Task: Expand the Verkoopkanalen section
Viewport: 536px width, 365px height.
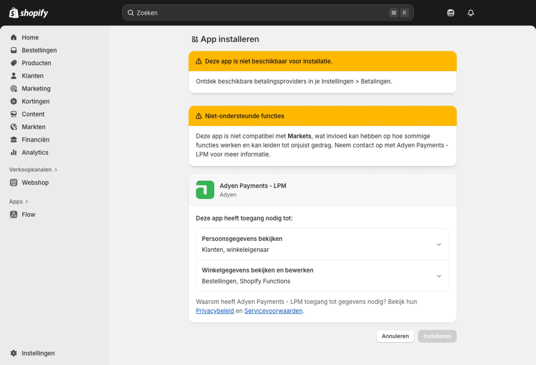Action: click(33, 170)
